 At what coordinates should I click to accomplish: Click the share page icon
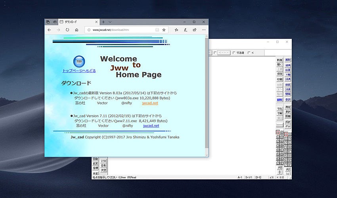[x=195, y=30]
